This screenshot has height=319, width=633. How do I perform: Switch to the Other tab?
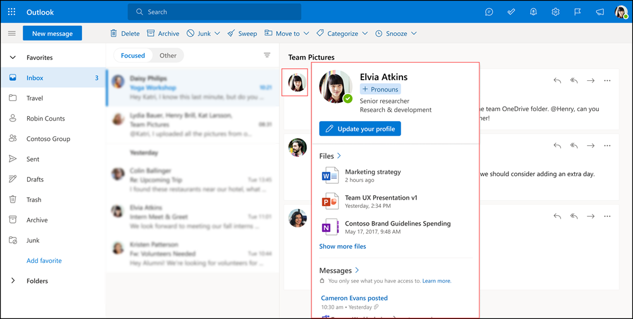click(x=168, y=56)
